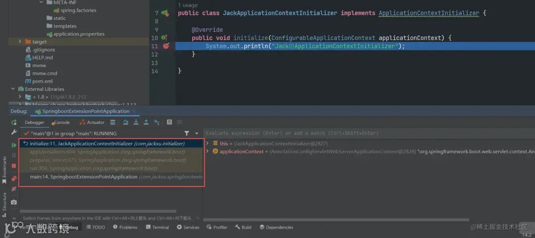Mute breakpoints icon in debug sidebar
The width and height of the screenshot is (535, 238).
click(x=14, y=189)
